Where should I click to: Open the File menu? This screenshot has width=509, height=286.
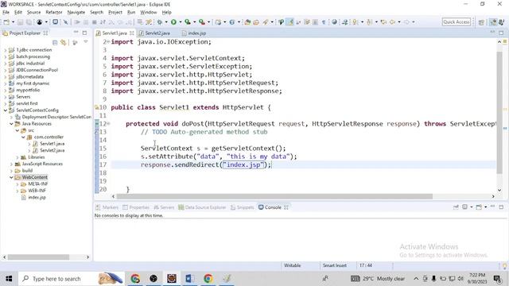pyautogui.click(x=6, y=13)
